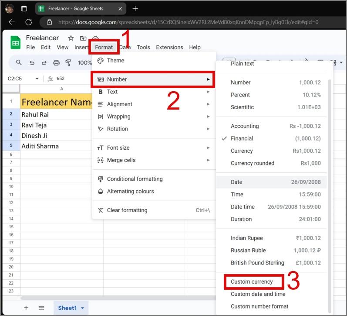Open the Tools menu

143,47
